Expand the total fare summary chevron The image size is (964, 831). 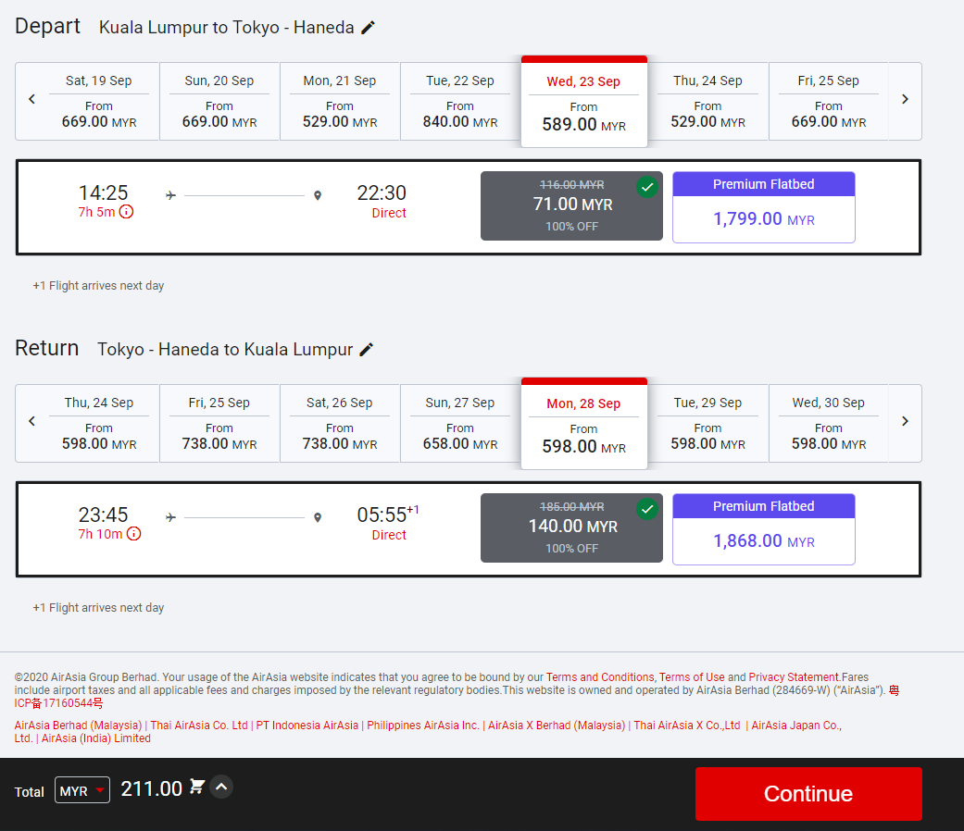pos(221,788)
